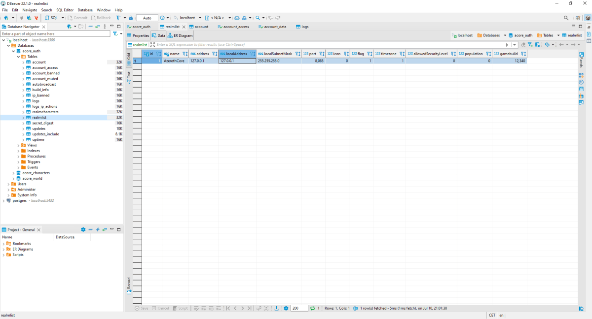This screenshot has height=319, width=592.
Task: Open result set settings gear icon
Action: click(x=286, y=308)
